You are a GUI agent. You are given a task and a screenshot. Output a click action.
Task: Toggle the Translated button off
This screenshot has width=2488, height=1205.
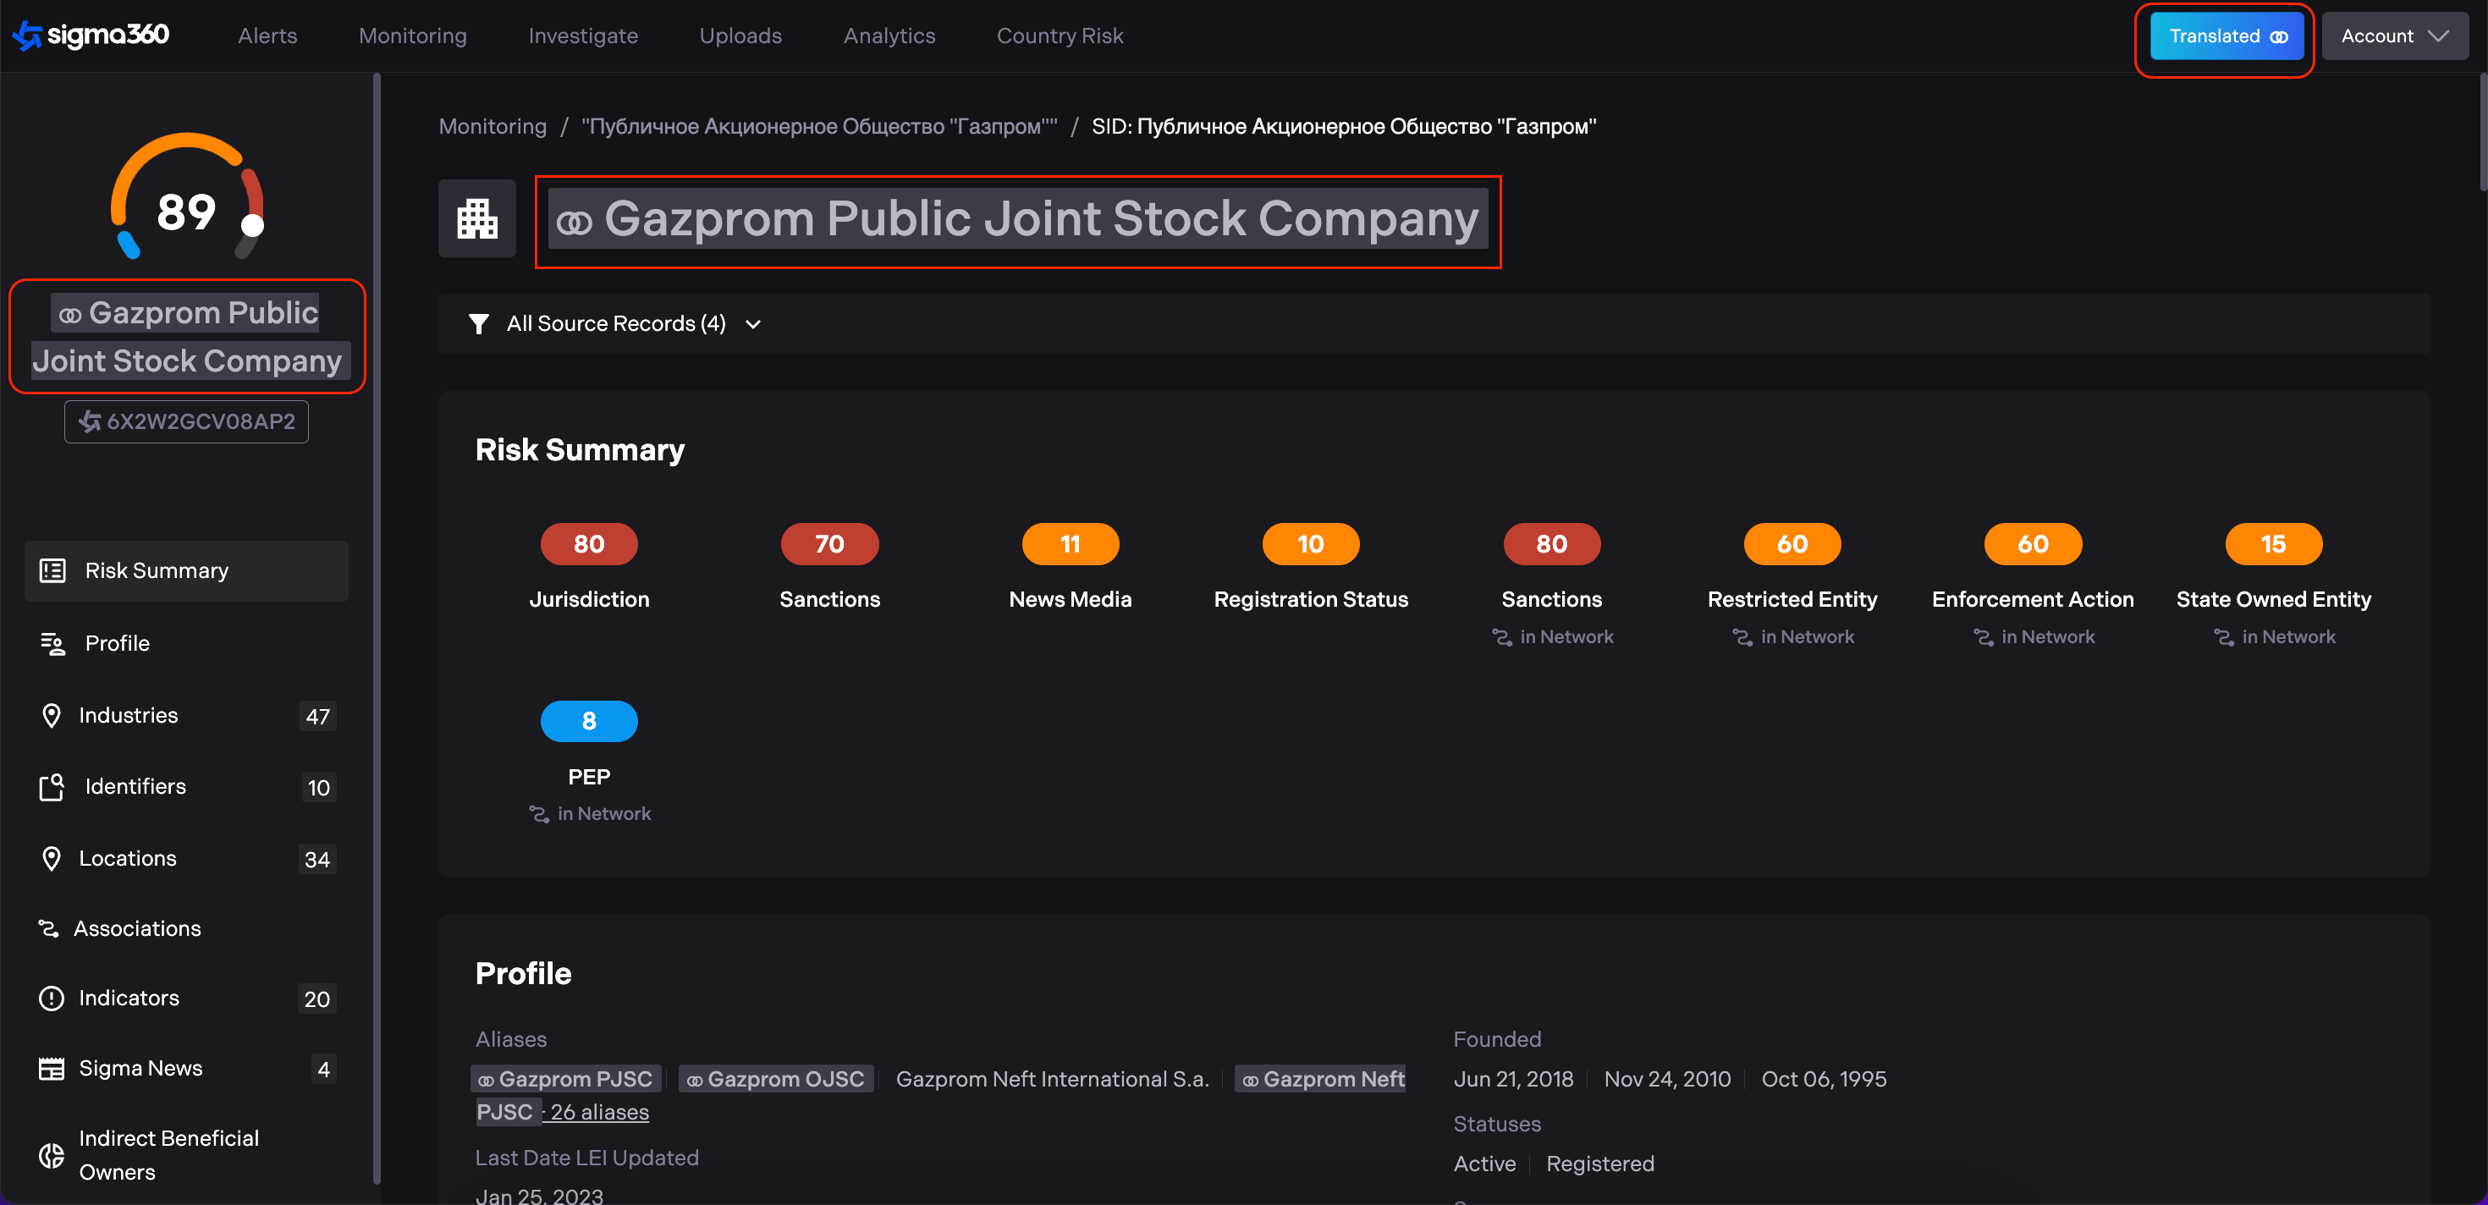tap(2227, 36)
